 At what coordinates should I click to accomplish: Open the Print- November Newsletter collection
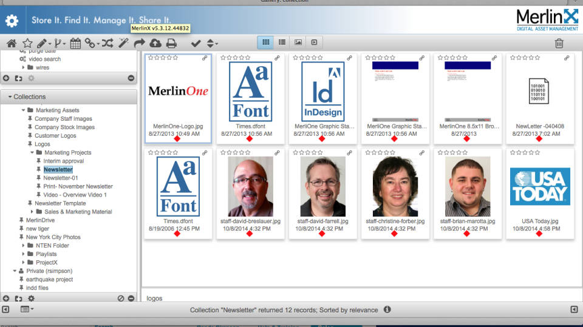tap(78, 187)
